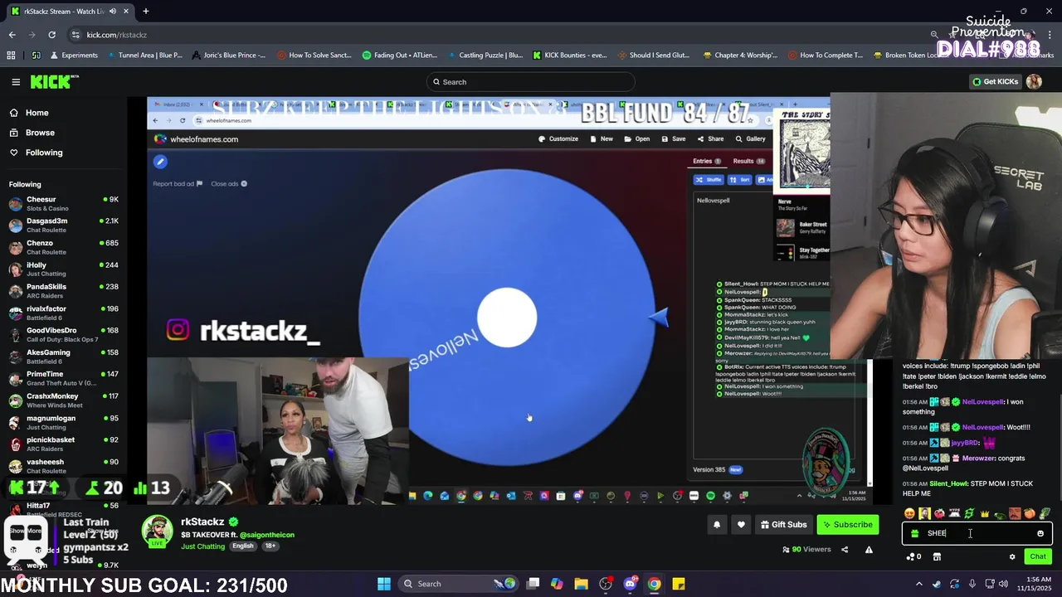Click the KICK logo
1062x597 pixels.
(54, 81)
